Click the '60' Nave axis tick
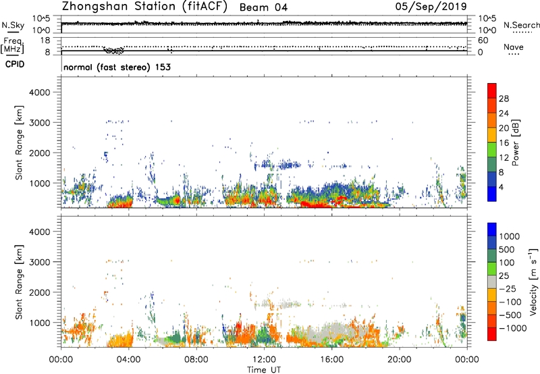The width and height of the screenshot is (540, 374). [483, 41]
